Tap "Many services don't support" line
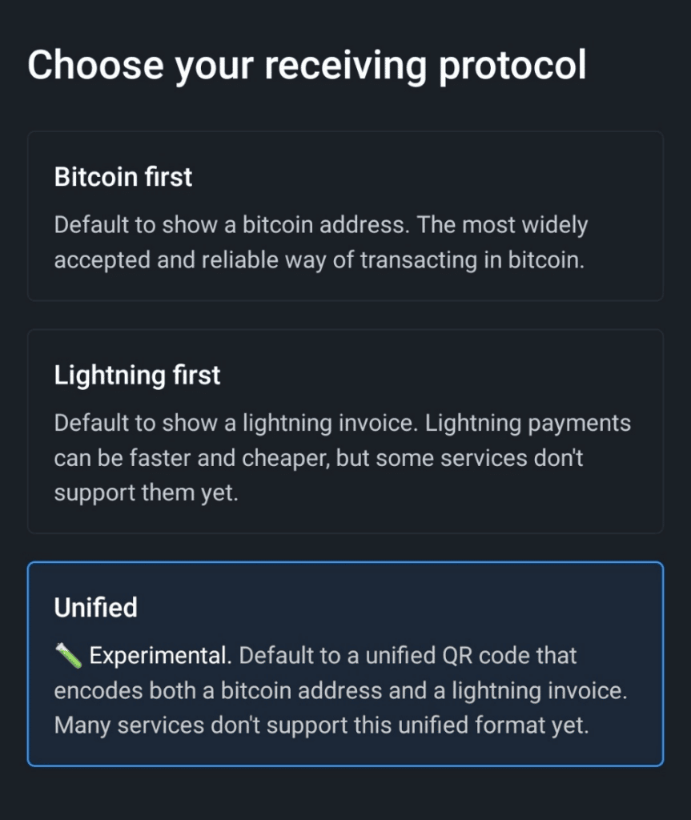This screenshot has height=820, width=691. click(321, 726)
